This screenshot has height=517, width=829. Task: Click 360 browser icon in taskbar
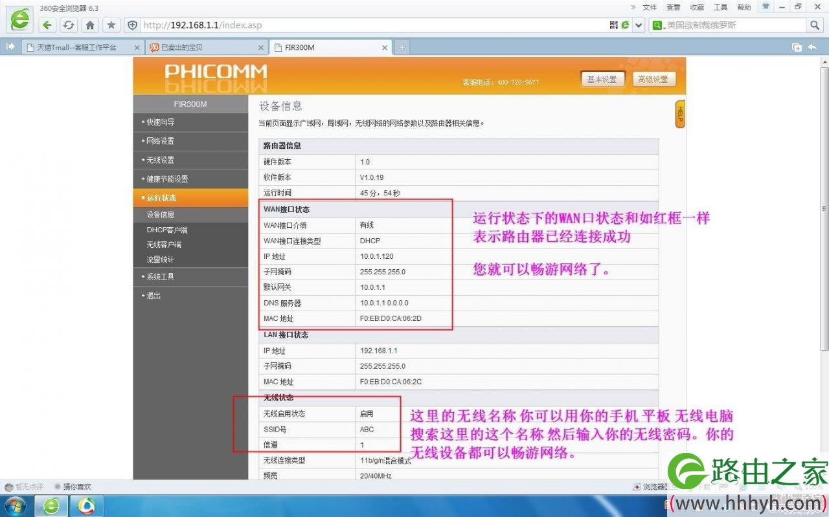51,505
